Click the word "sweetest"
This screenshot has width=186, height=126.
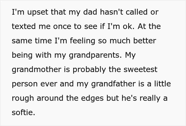141,69
